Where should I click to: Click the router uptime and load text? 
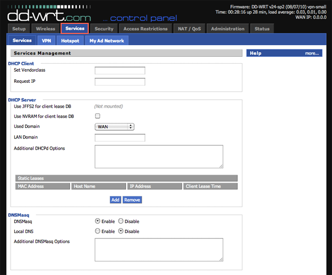pyautogui.click(x=271, y=12)
